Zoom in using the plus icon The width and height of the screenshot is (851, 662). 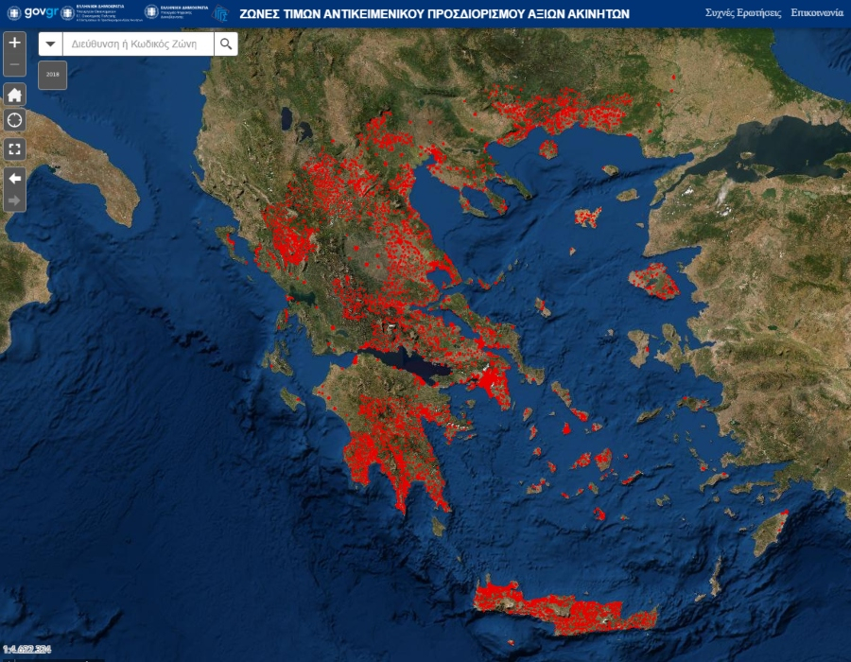click(13, 43)
